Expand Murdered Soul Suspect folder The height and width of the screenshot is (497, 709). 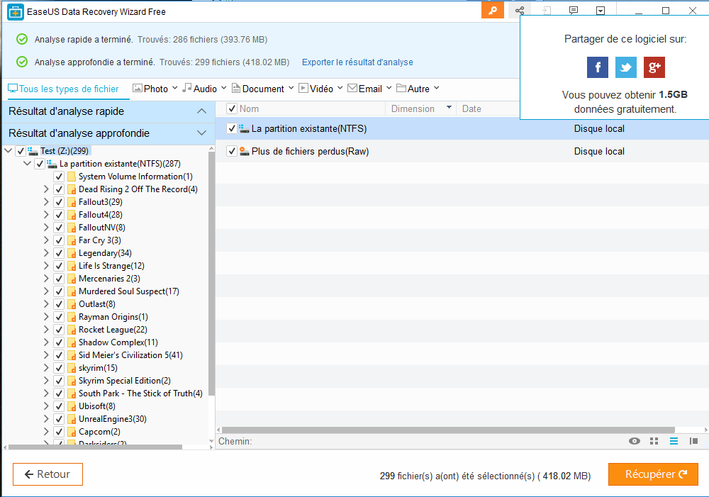point(46,291)
